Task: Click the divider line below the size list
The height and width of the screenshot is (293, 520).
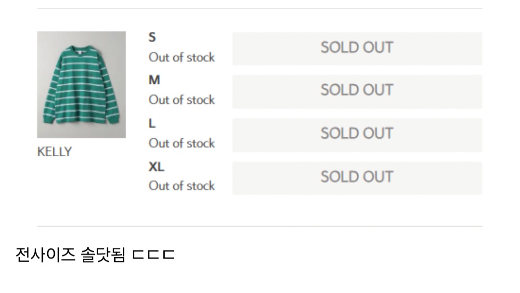Action: click(x=260, y=226)
